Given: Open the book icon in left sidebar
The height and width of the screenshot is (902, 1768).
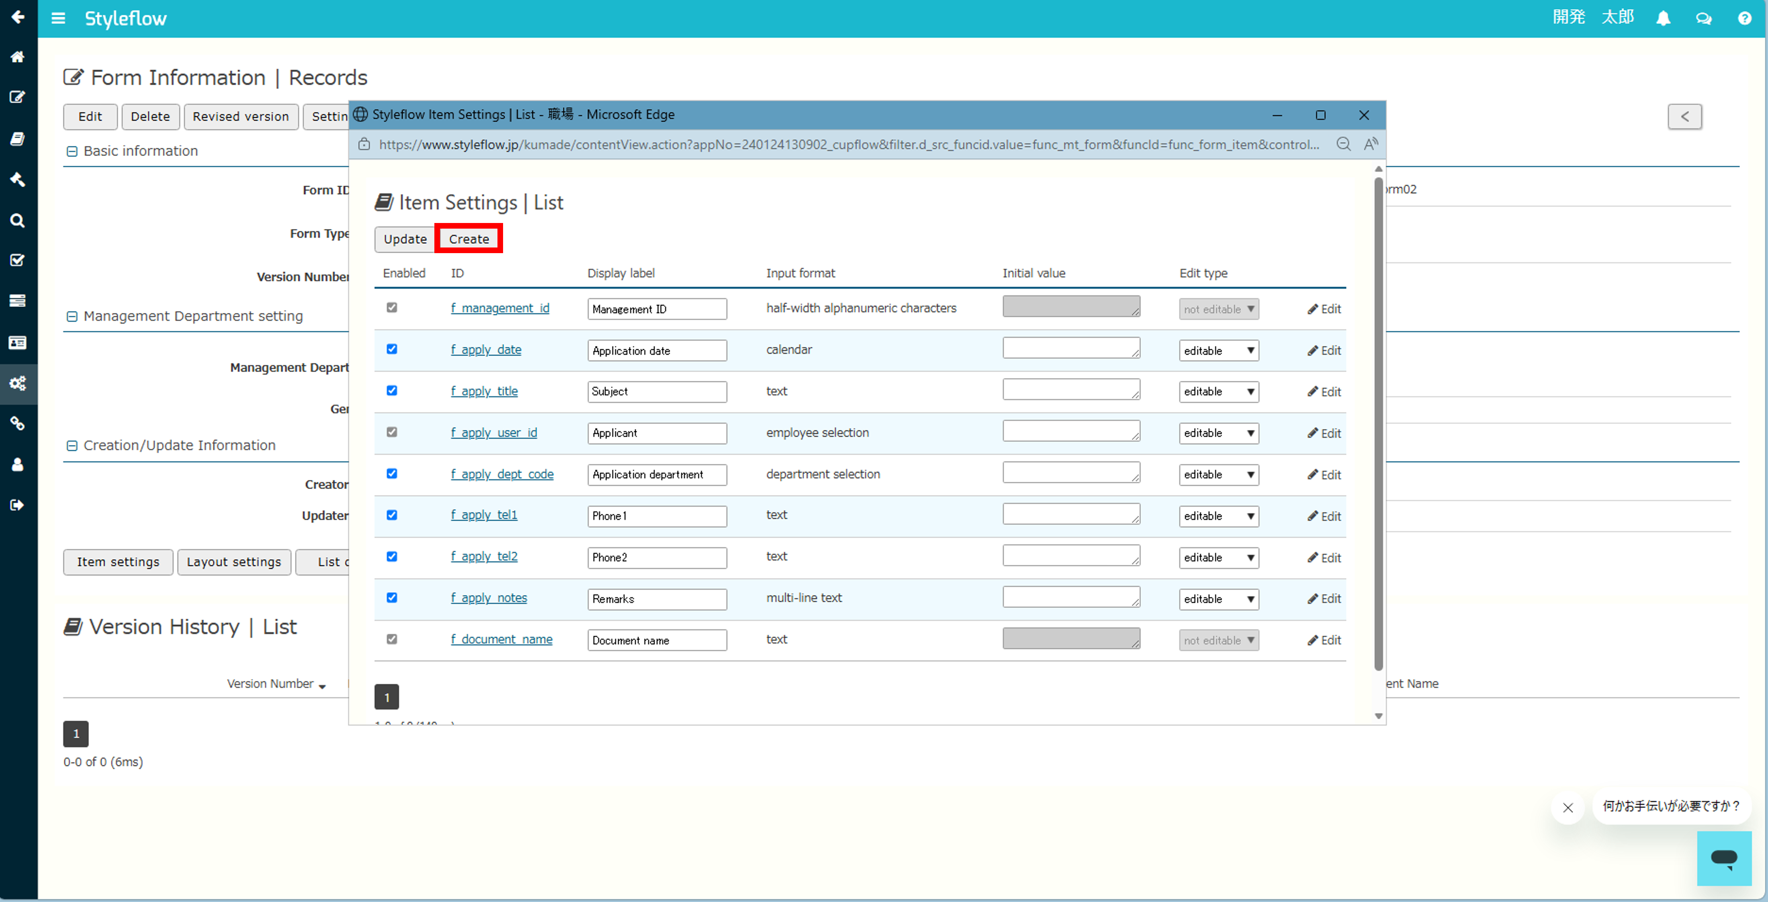Looking at the screenshot, I should tap(18, 139).
